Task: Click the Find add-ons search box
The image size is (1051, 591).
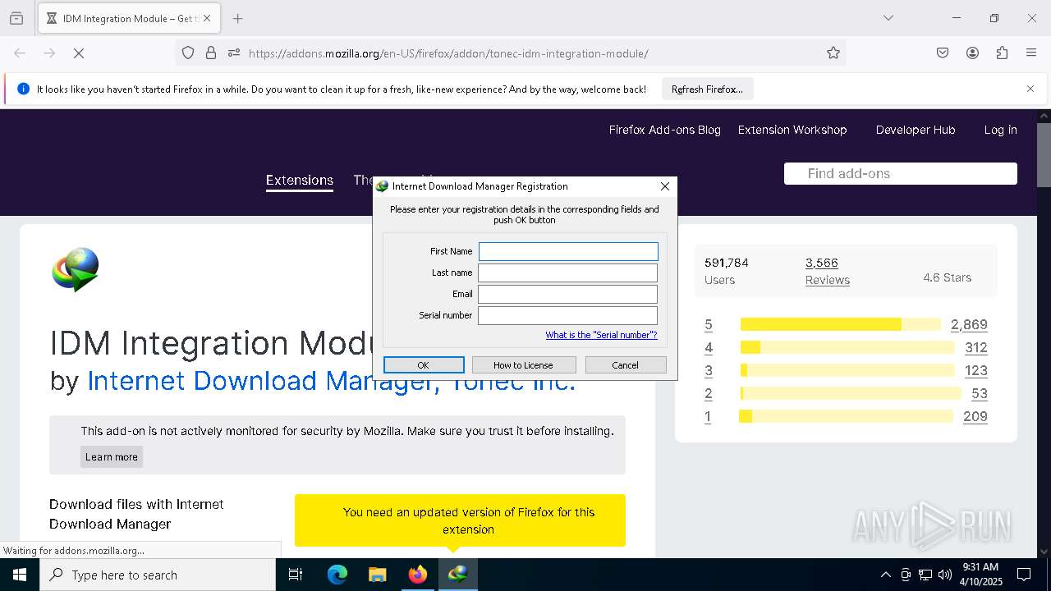Action: [x=901, y=173]
